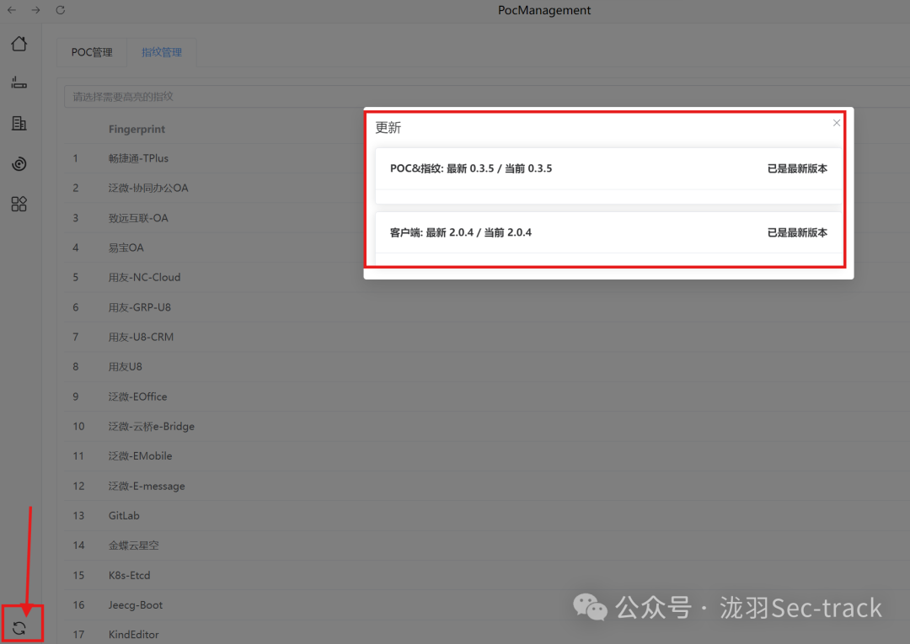910x644 pixels.
Task: Click 已是最新版本 for POC&指纹 row
Action: 797,168
